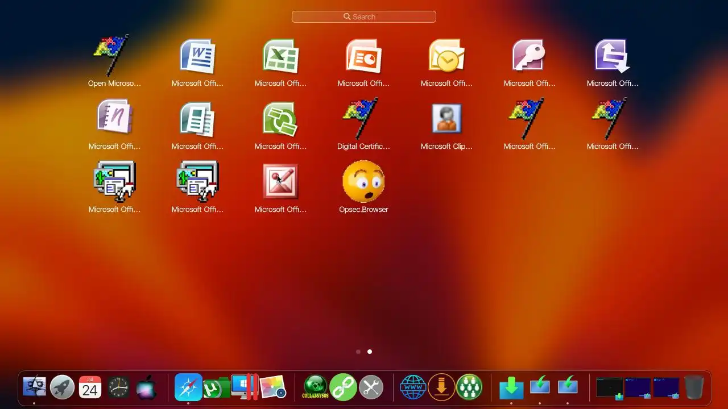Launch Microsoft Office PowerPoint

click(363, 56)
